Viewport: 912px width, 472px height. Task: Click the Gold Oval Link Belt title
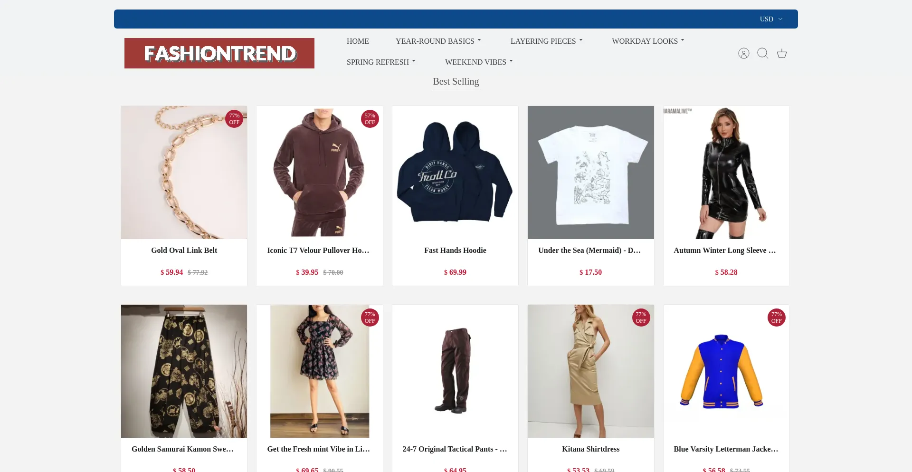(x=184, y=250)
